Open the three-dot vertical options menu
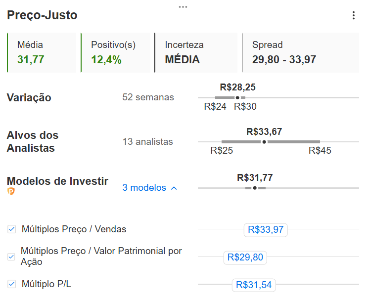368x300 pixels. (x=354, y=15)
